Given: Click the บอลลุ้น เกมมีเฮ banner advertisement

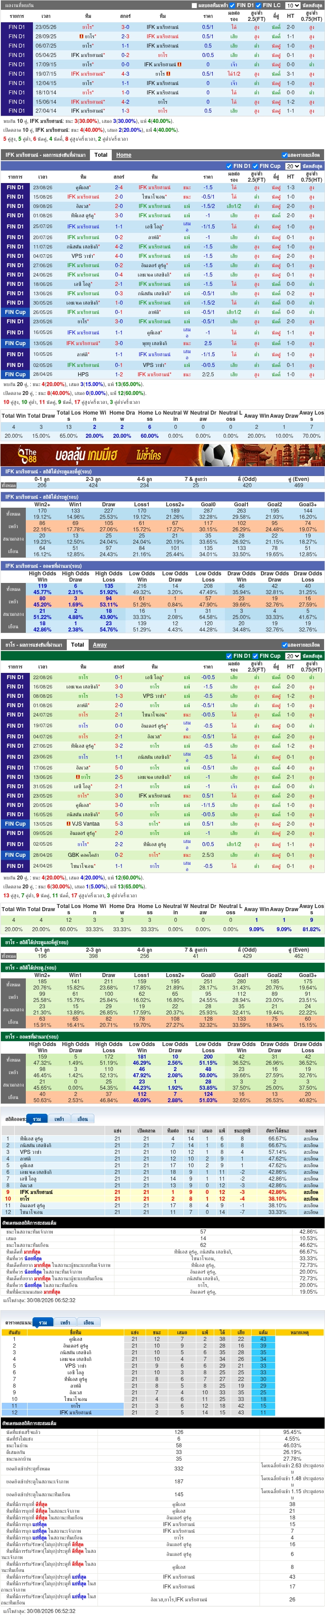Looking at the screenshot, I should [x=162, y=454].
